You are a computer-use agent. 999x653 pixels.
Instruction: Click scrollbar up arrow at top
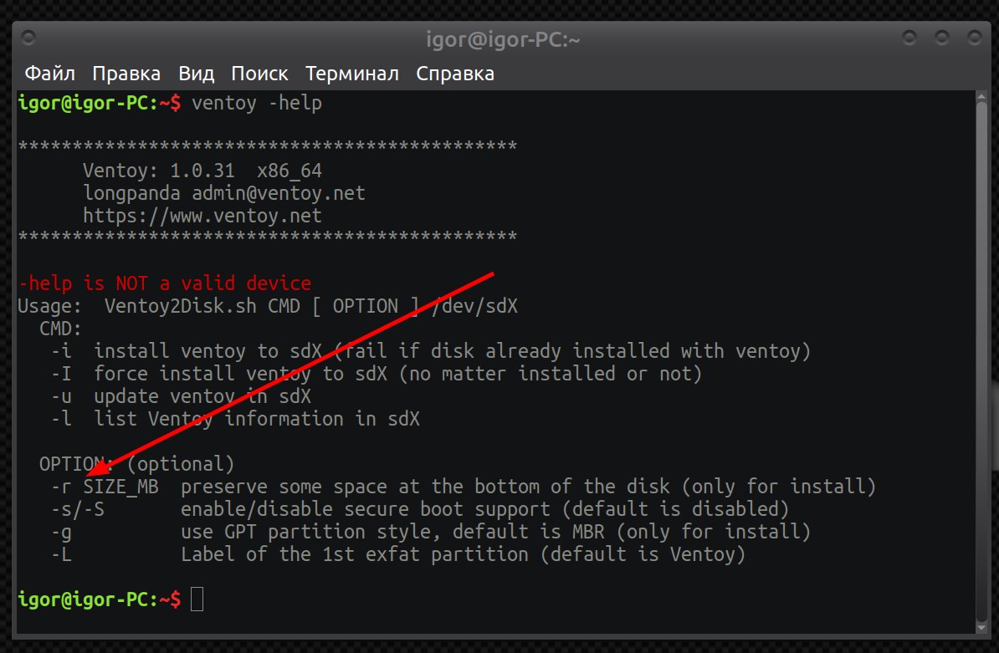[x=981, y=96]
